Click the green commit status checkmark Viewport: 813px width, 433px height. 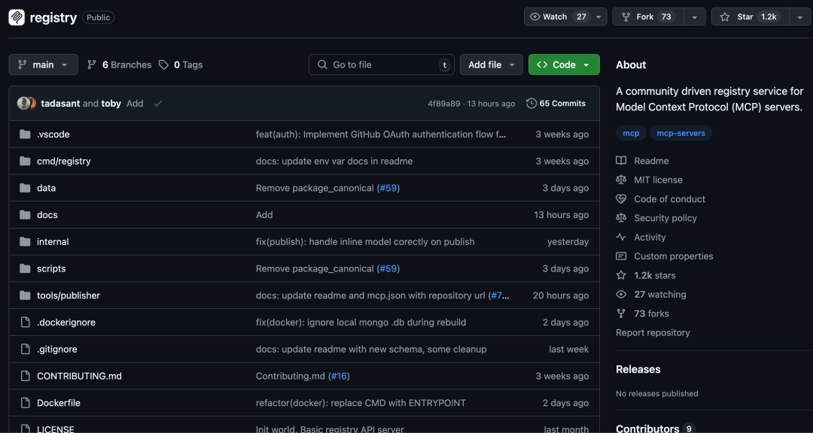tap(158, 104)
